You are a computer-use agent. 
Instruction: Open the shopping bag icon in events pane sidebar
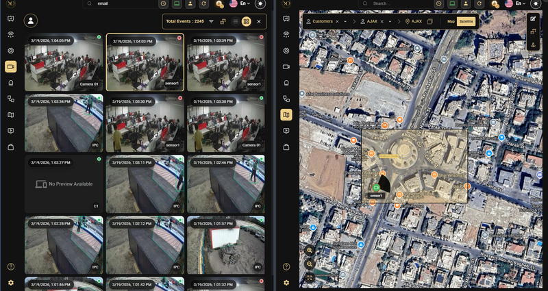coord(11,147)
